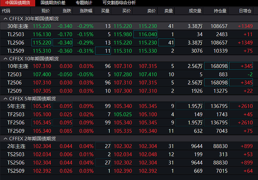Select the TL2503 contract code

point(15,34)
